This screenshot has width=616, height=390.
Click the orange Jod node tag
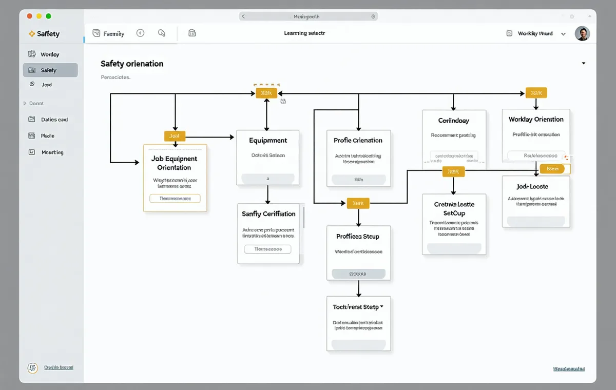coord(175,136)
